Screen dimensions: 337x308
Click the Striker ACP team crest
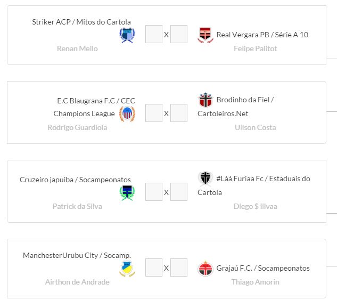pyautogui.click(x=127, y=35)
